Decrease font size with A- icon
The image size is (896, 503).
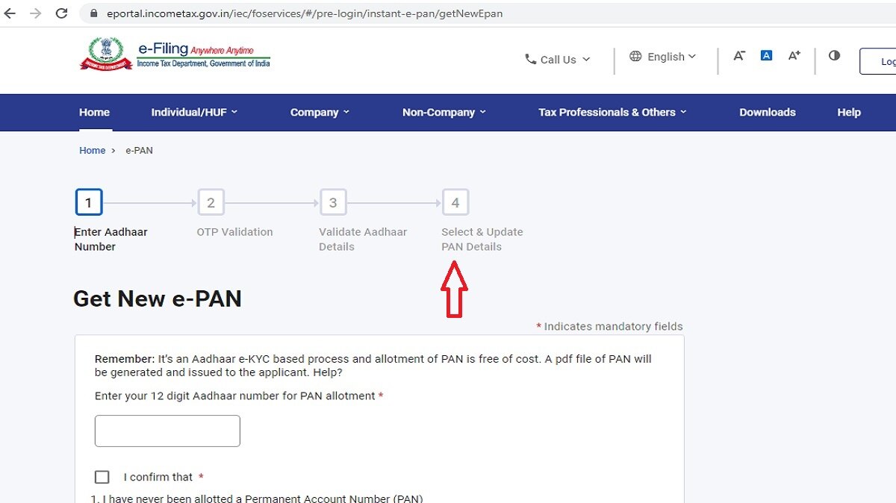point(739,56)
